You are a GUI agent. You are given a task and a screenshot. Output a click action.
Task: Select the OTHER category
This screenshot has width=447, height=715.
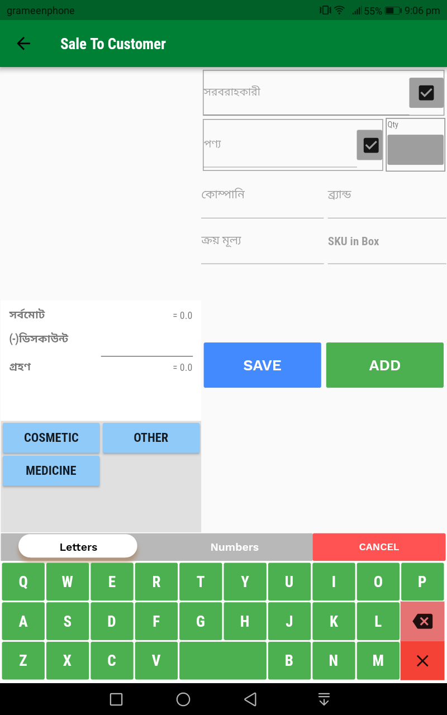pyautogui.click(x=151, y=437)
